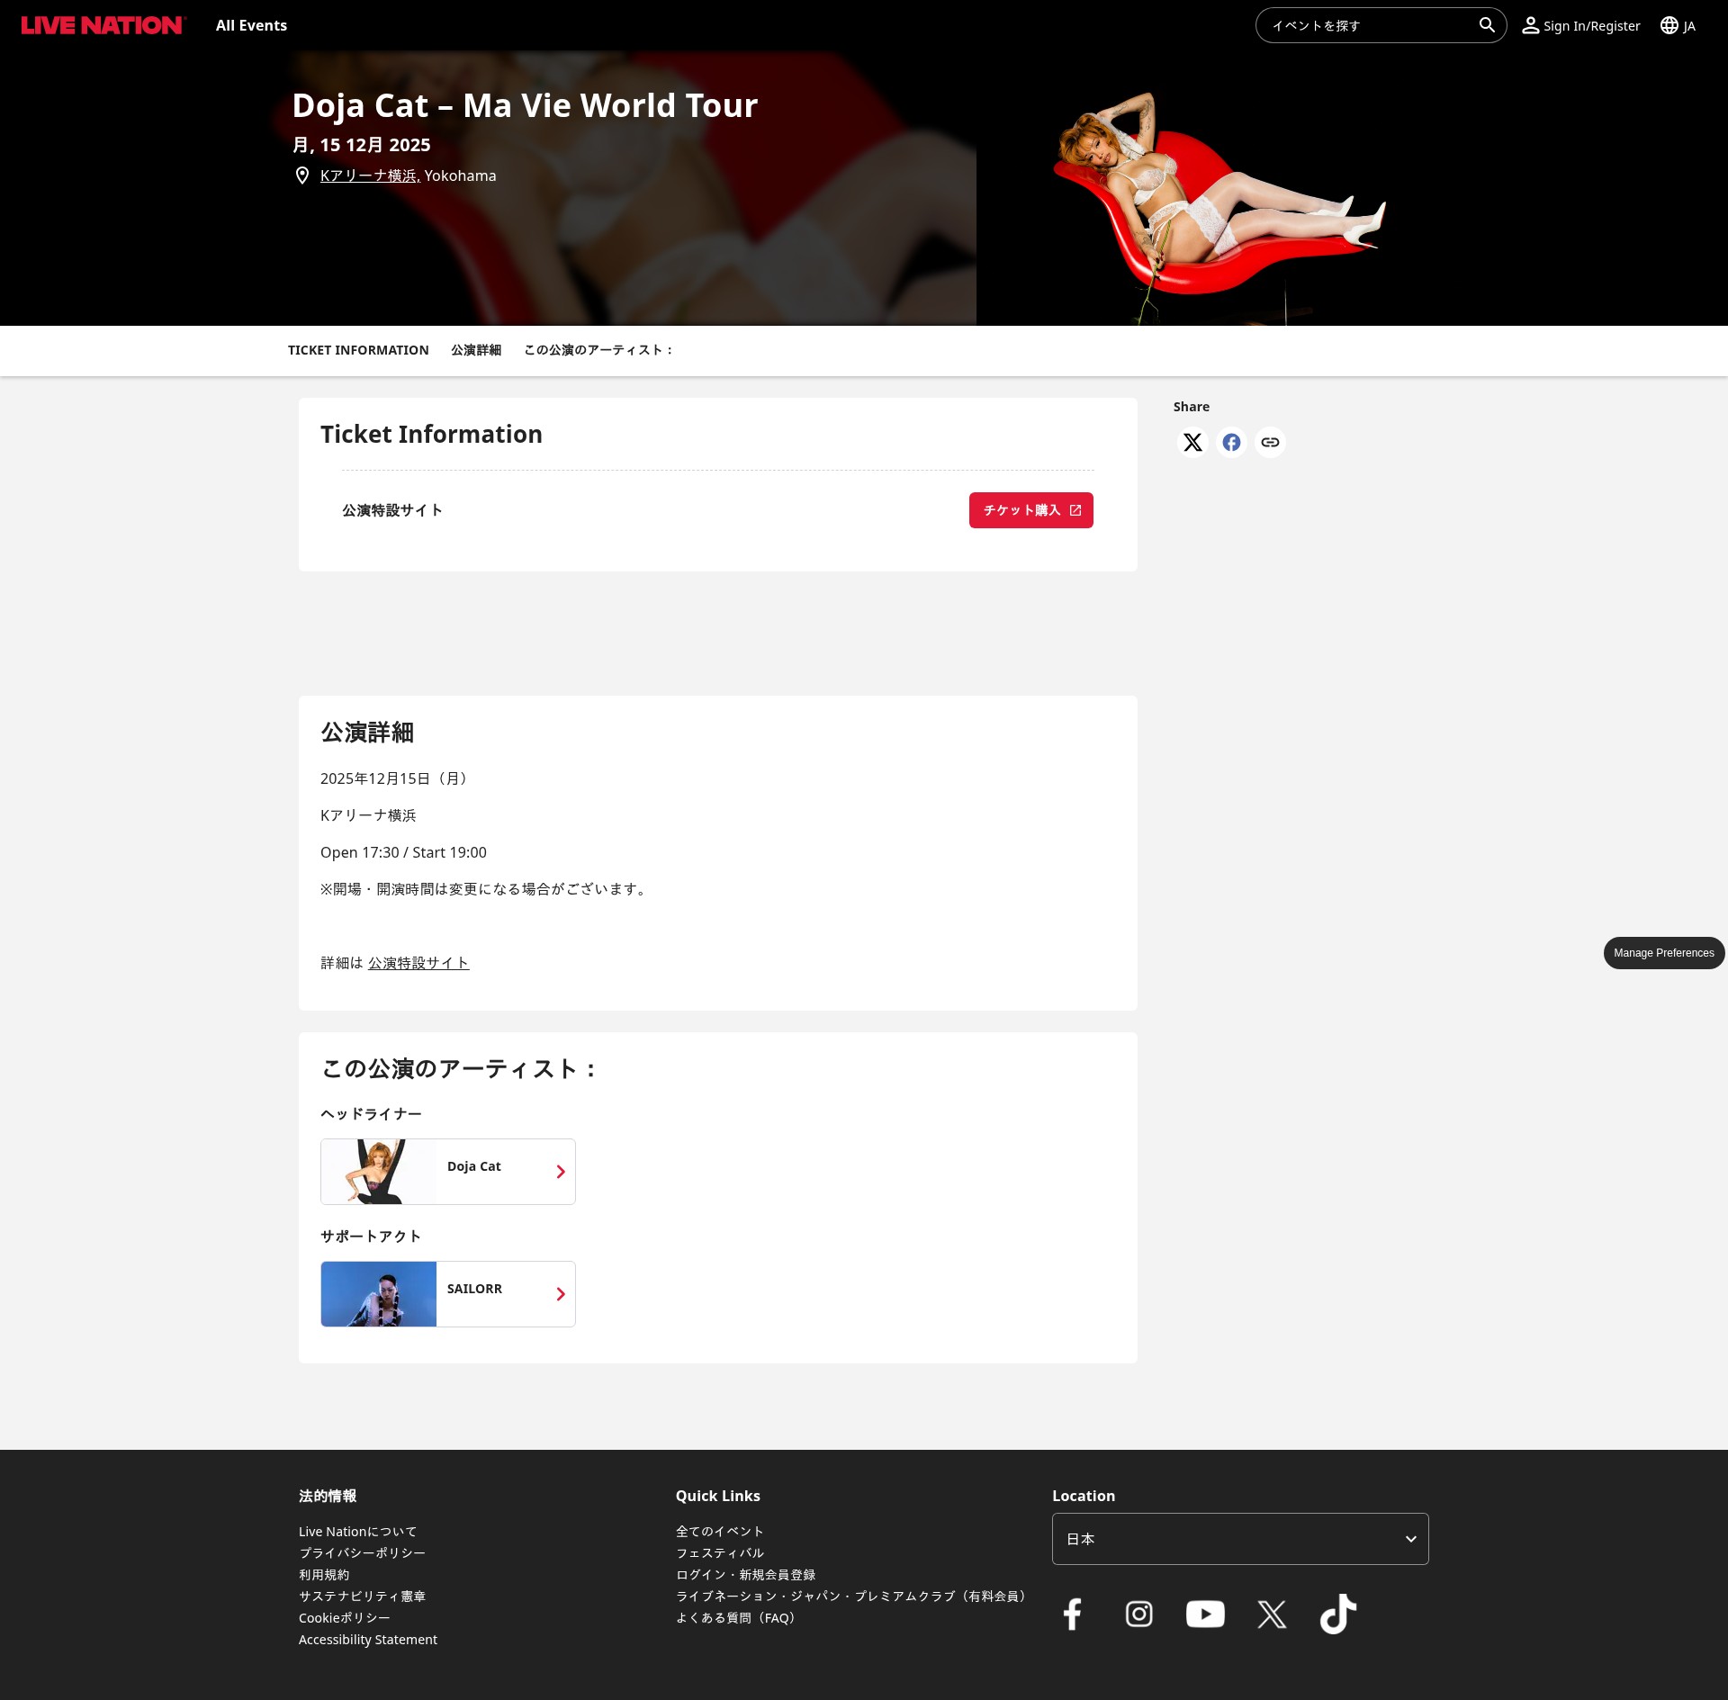Open Doja Cat artist thumbnail
Image resolution: width=1728 pixels, height=1700 pixels.
click(379, 1172)
